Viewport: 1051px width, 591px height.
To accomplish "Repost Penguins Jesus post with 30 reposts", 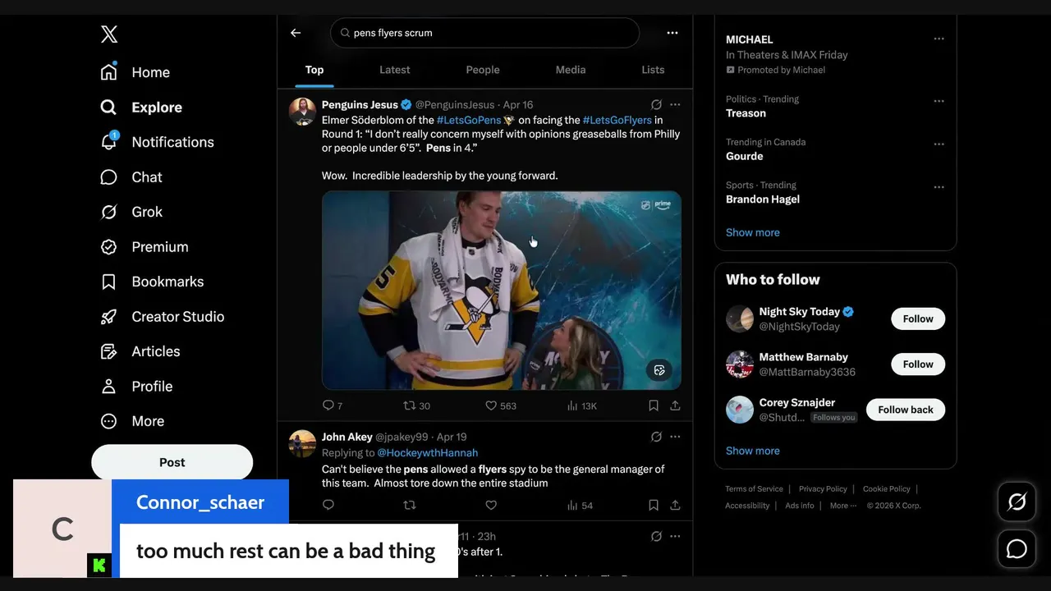I will pyautogui.click(x=416, y=405).
